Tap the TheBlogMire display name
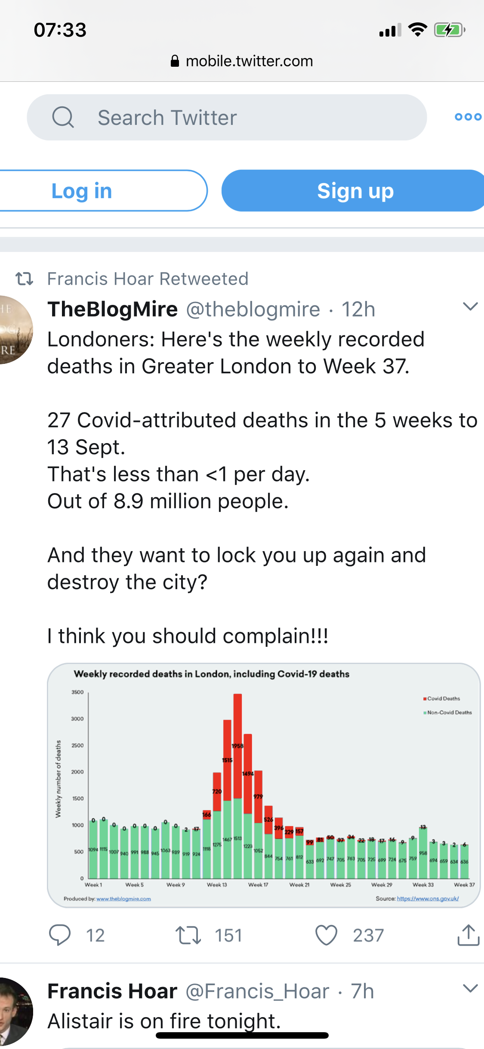Screen dimensions: 484x1049 113,309
